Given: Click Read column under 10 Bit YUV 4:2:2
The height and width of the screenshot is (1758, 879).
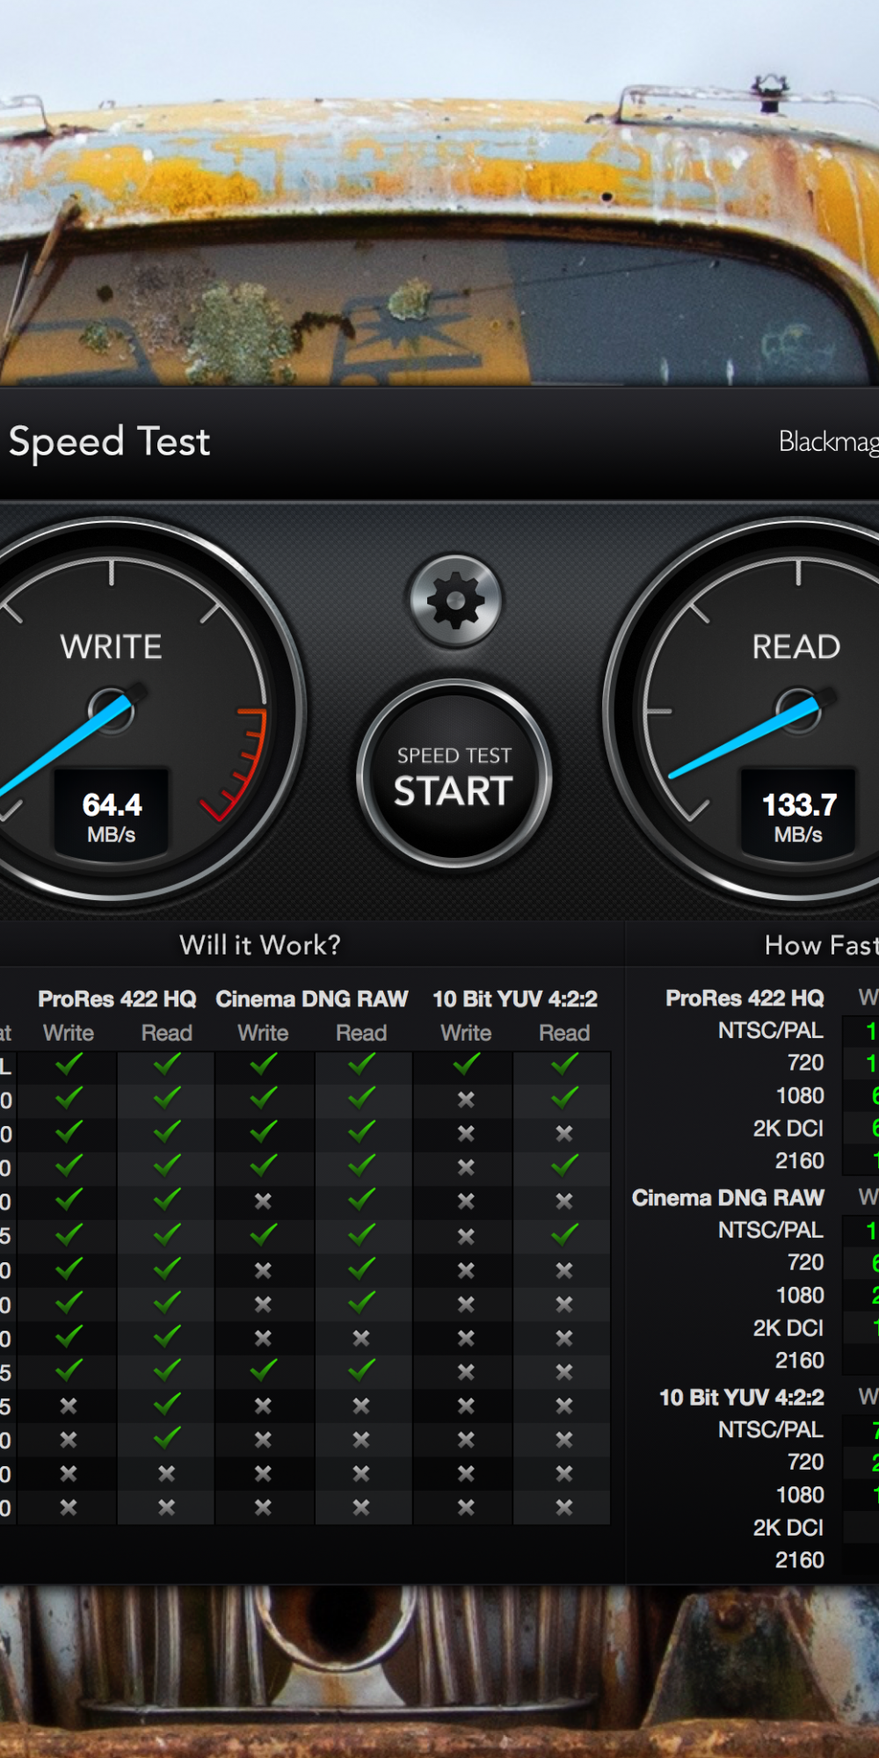Looking at the screenshot, I should (564, 1033).
